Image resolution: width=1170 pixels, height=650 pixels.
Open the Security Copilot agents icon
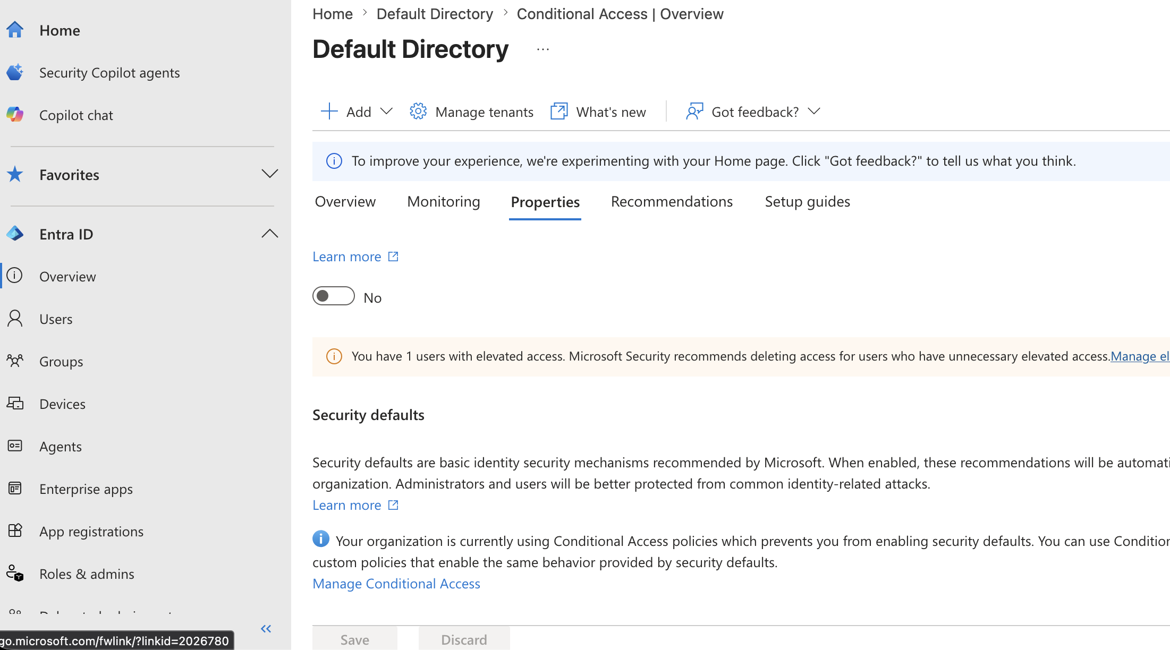pyautogui.click(x=15, y=72)
